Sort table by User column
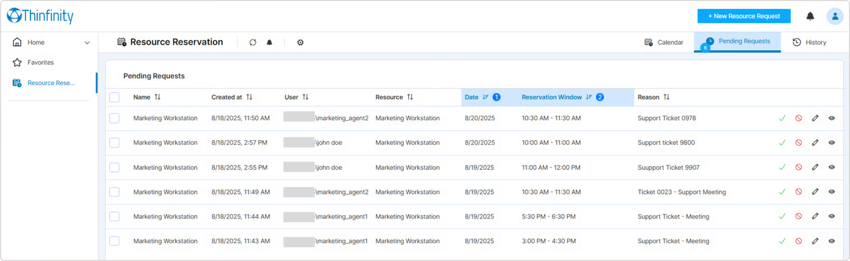The height and width of the screenshot is (261, 850). 305,97
